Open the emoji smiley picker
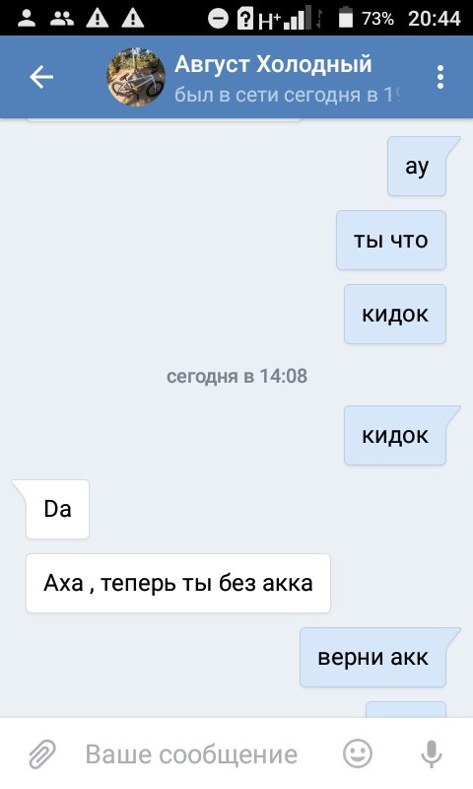 [x=358, y=753]
